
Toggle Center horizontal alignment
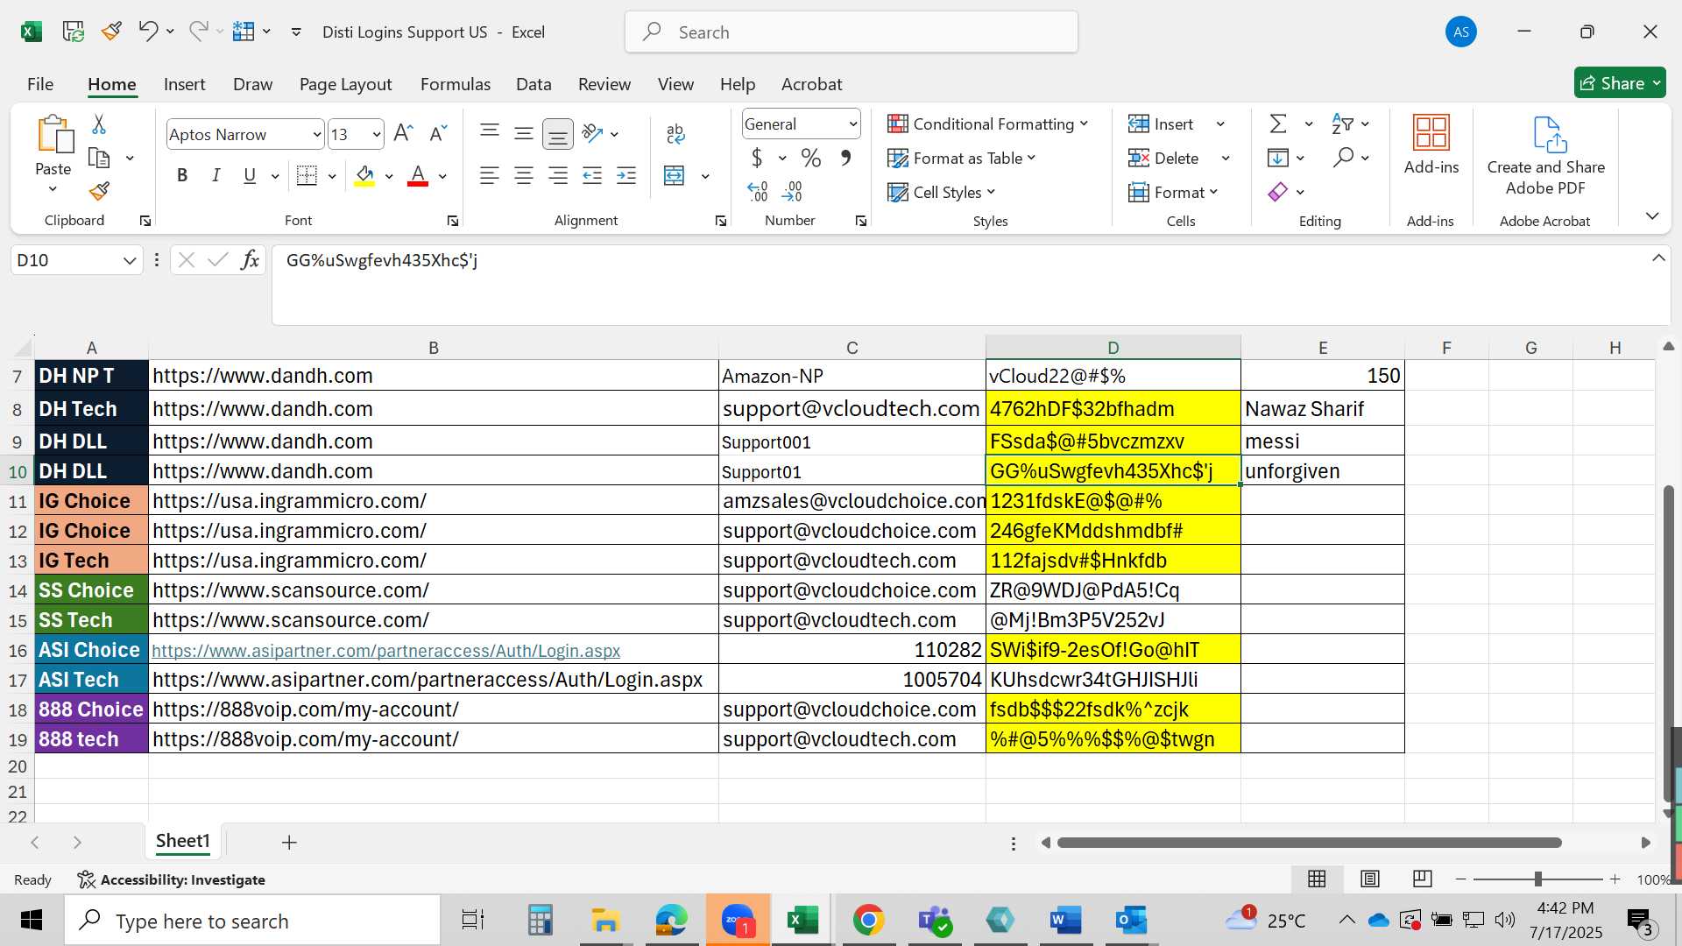click(524, 176)
